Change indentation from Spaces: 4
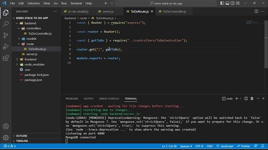Screen dimensions: 268x150 (186, 146)
